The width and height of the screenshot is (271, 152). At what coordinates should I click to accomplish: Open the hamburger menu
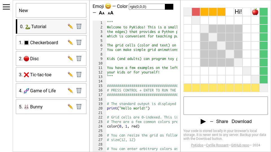[6, 7]
